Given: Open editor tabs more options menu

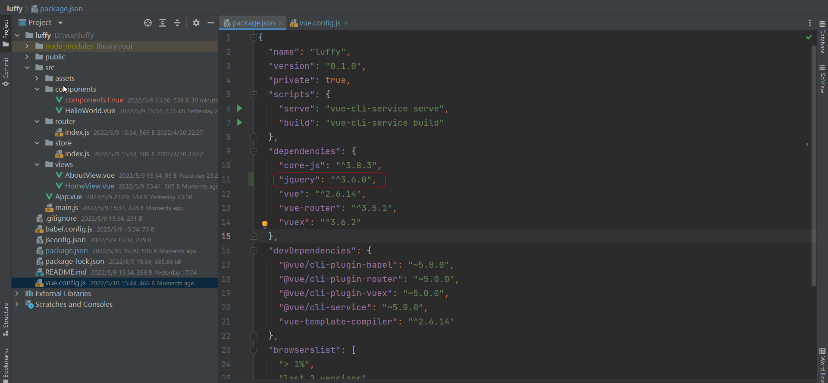Looking at the screenshot, I should click(810, 23).
